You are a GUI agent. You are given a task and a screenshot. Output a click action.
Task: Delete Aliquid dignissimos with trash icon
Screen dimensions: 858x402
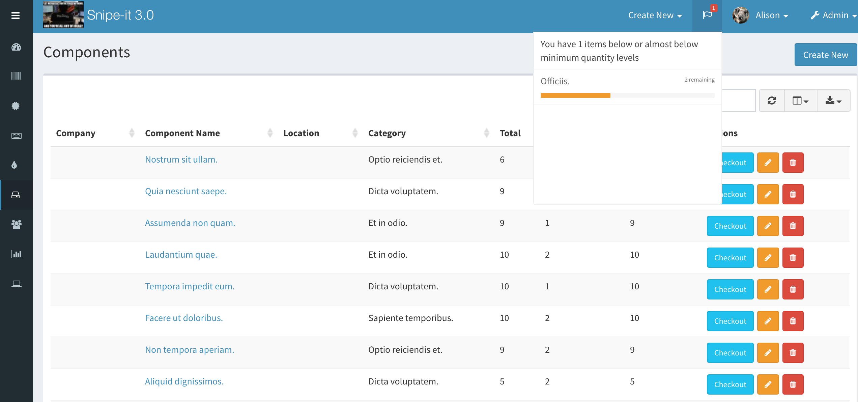793,384
